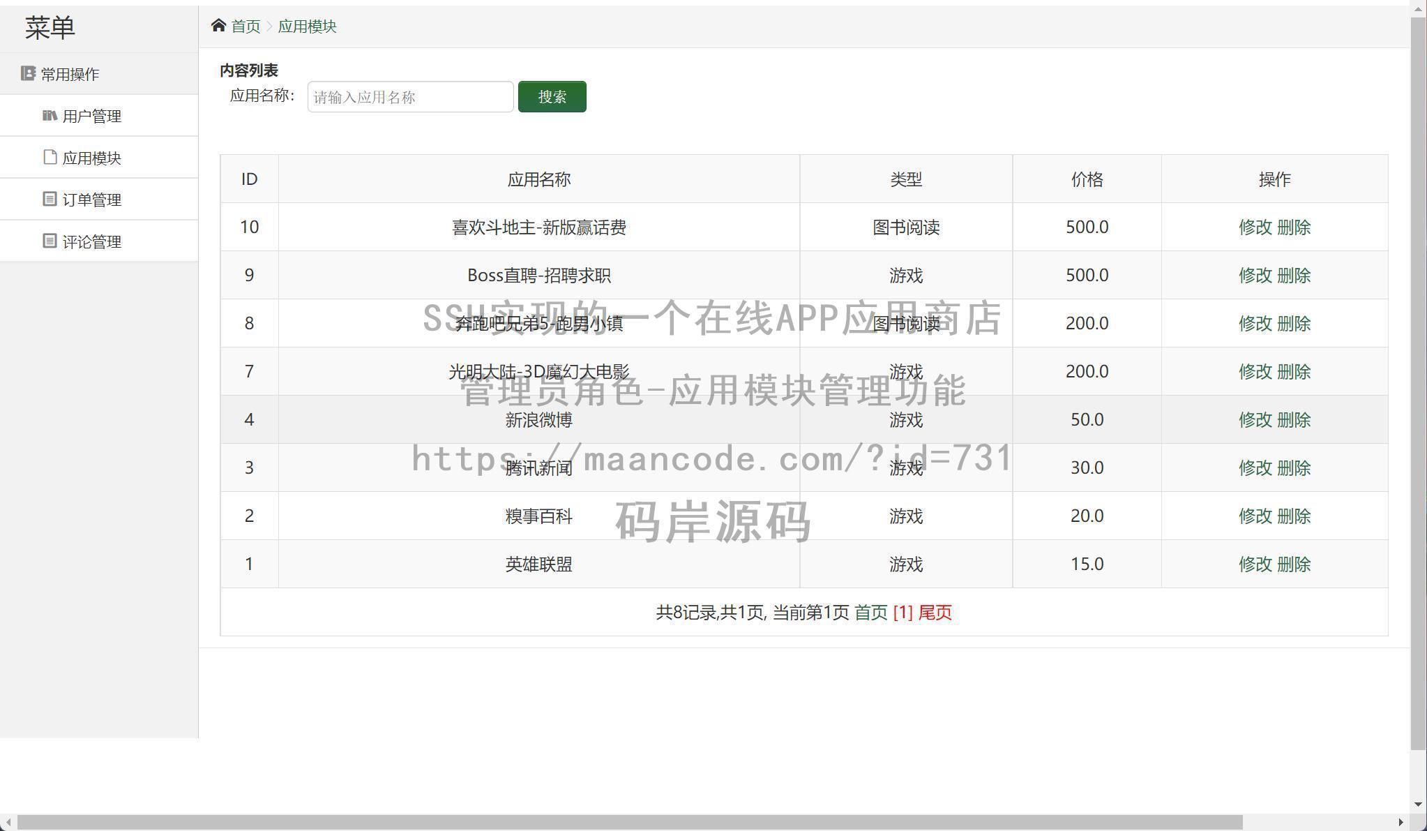Screen dimensions: 1427x831
Task: Click the vertical scrollbar down arrow
Action: coord(1418,804)
